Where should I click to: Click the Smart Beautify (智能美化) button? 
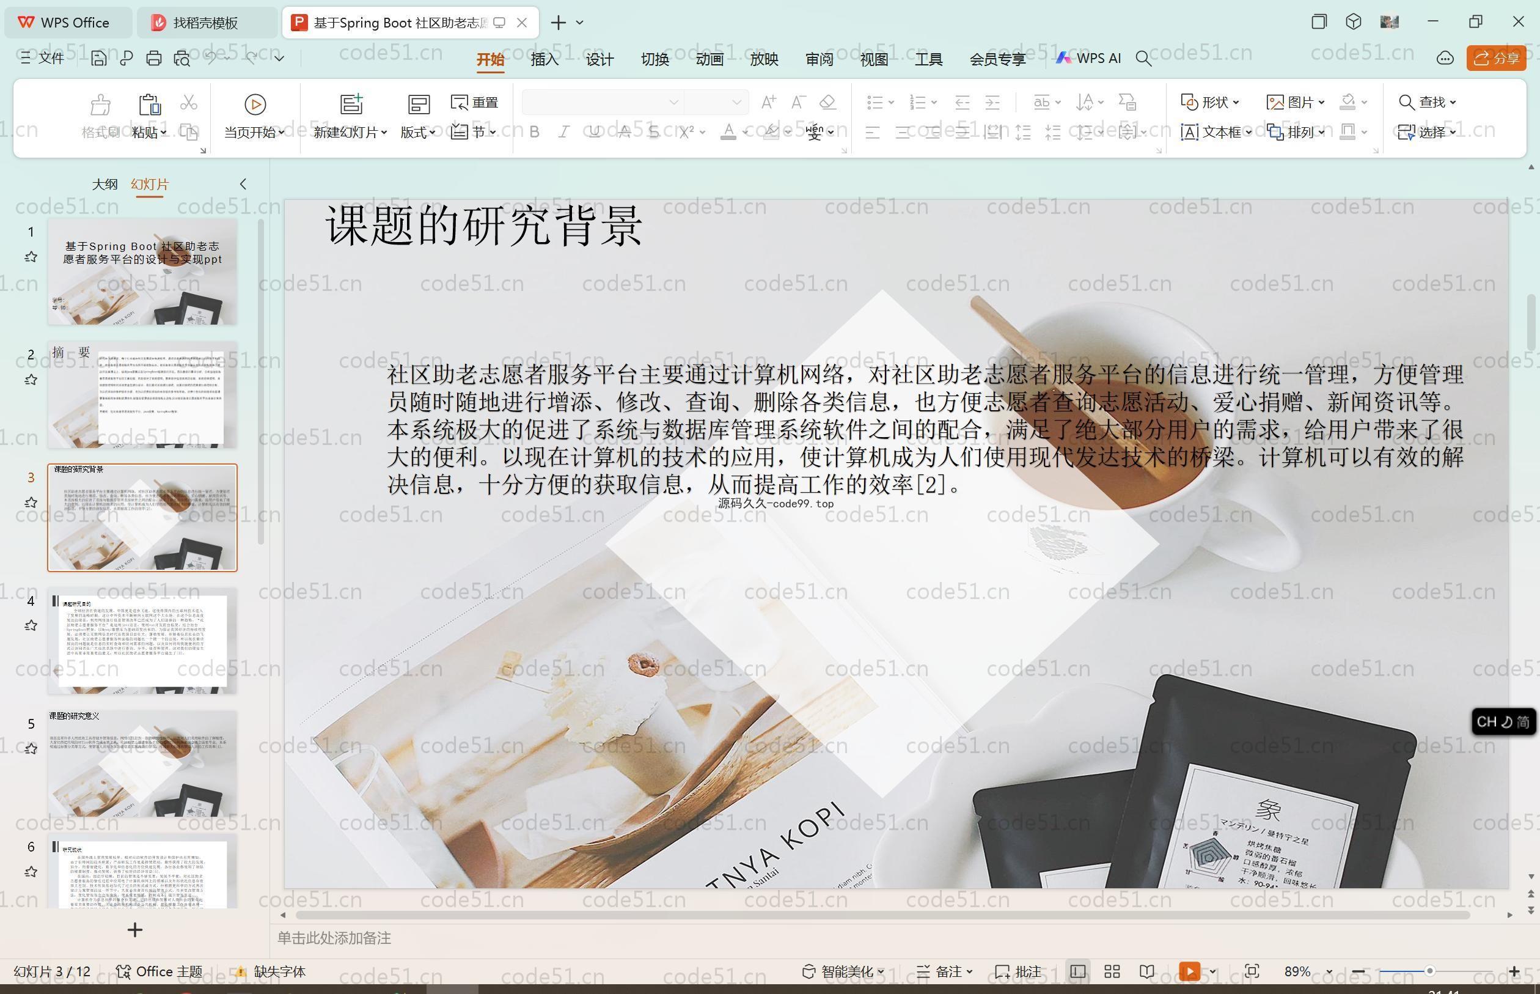(843, 971)
